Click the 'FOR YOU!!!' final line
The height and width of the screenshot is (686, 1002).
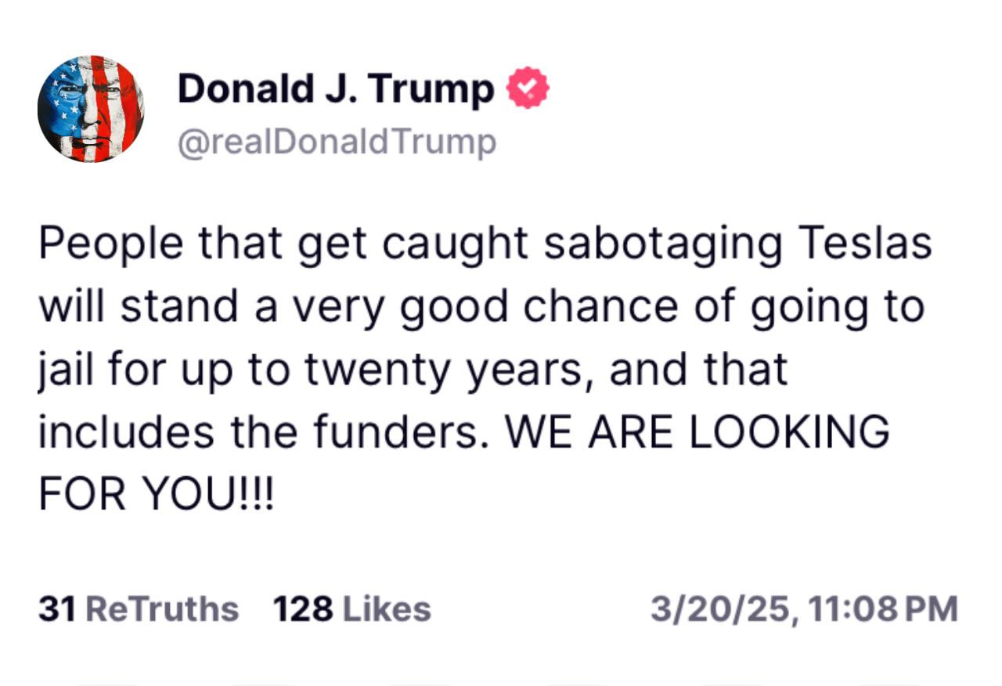[x=157, y=494]
